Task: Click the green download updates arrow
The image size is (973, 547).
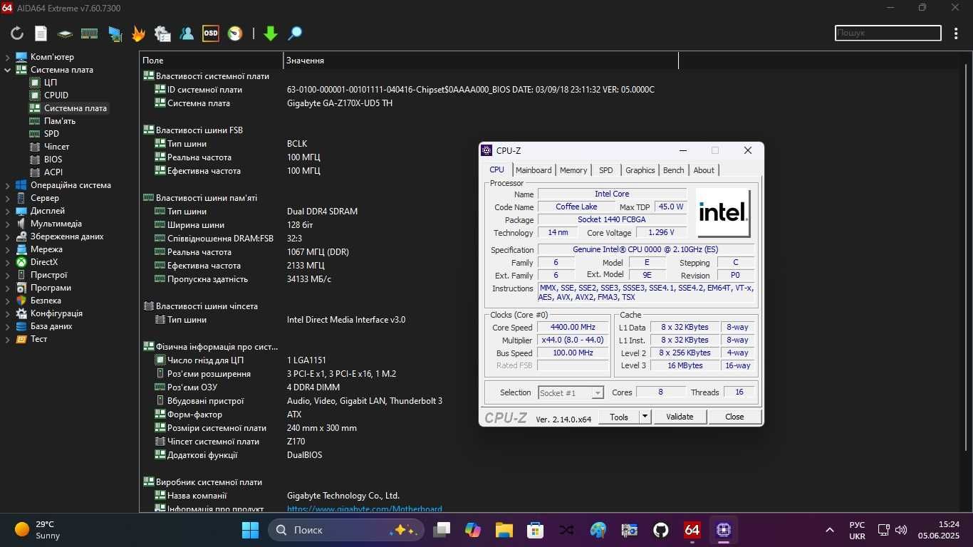Action: click(x=270, y=33)
